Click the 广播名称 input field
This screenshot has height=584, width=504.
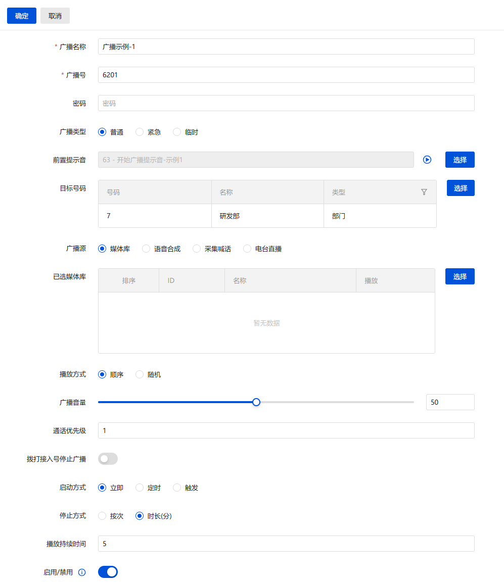[286, 46]
